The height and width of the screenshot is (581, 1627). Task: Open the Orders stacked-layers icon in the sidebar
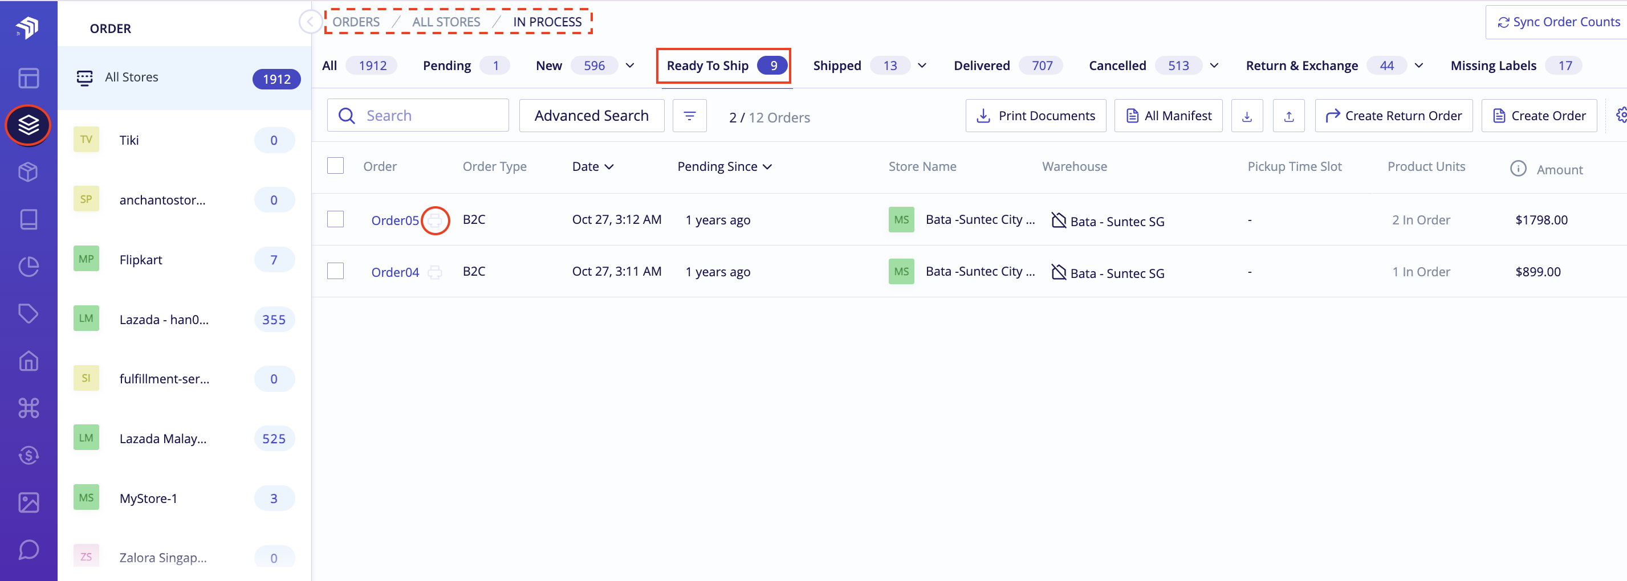(29, 125)
